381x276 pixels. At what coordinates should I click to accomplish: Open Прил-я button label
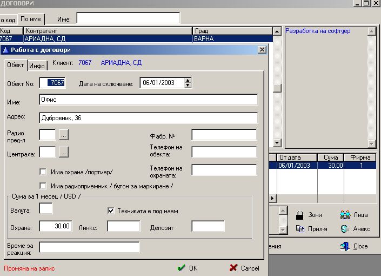coord(318,229)
